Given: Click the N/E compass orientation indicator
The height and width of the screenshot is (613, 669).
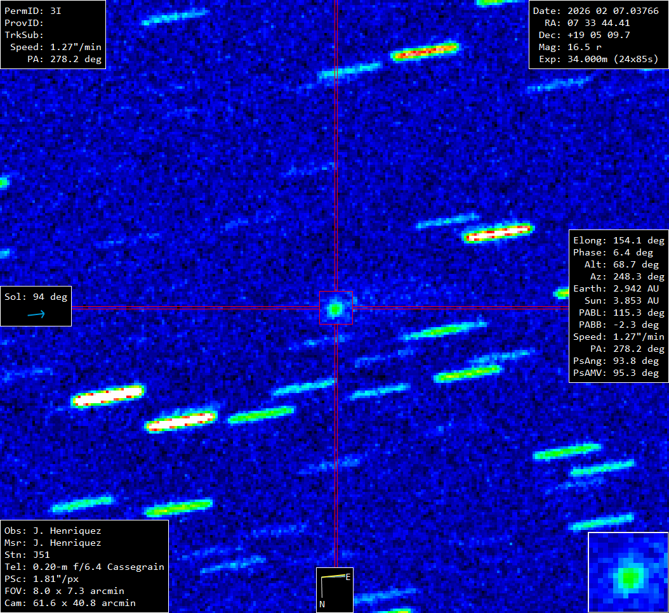Looking at the screenshot, I should click(x=334, y=589).
